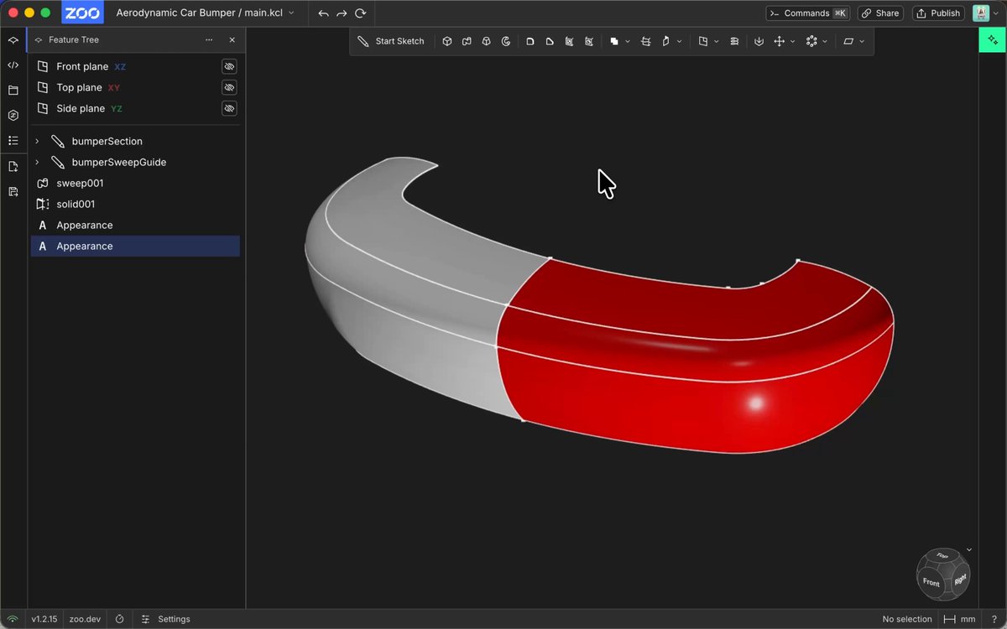Open the main.kcl file dropdown

[291, 13]
